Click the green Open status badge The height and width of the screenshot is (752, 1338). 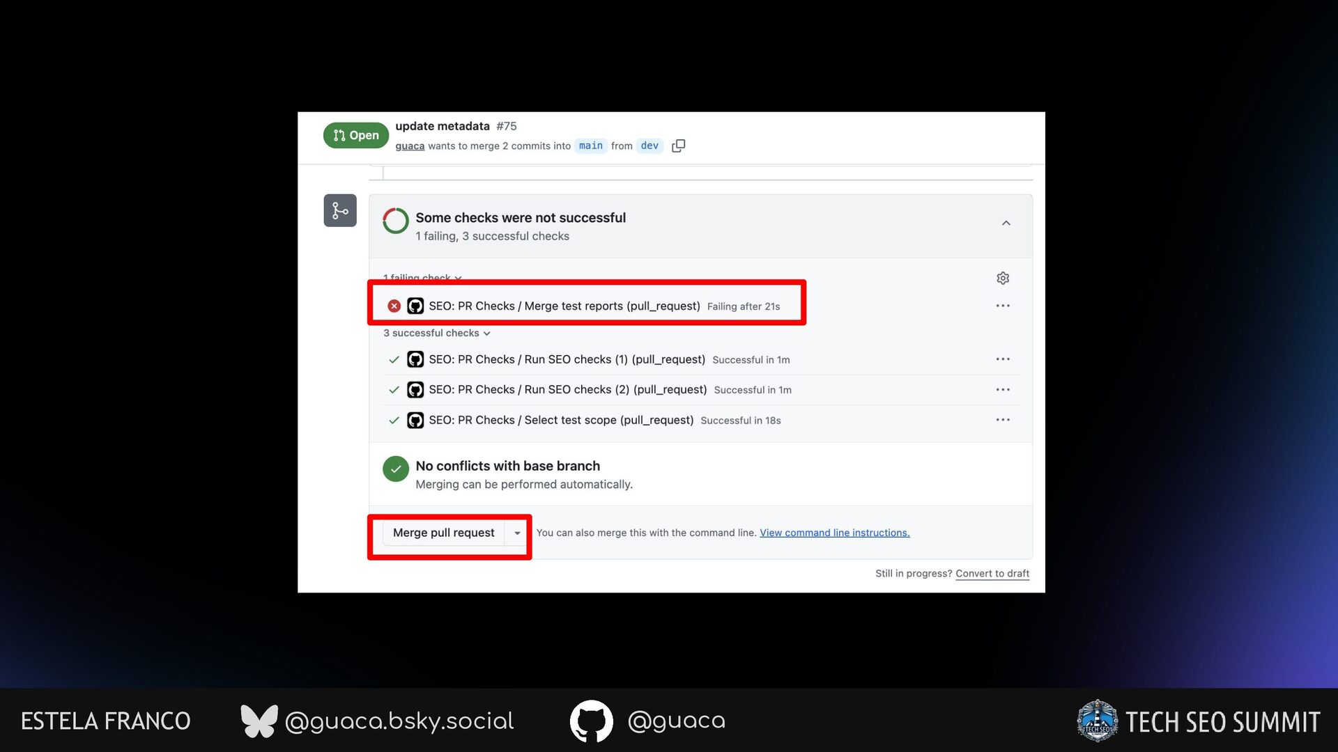(356, 135)
